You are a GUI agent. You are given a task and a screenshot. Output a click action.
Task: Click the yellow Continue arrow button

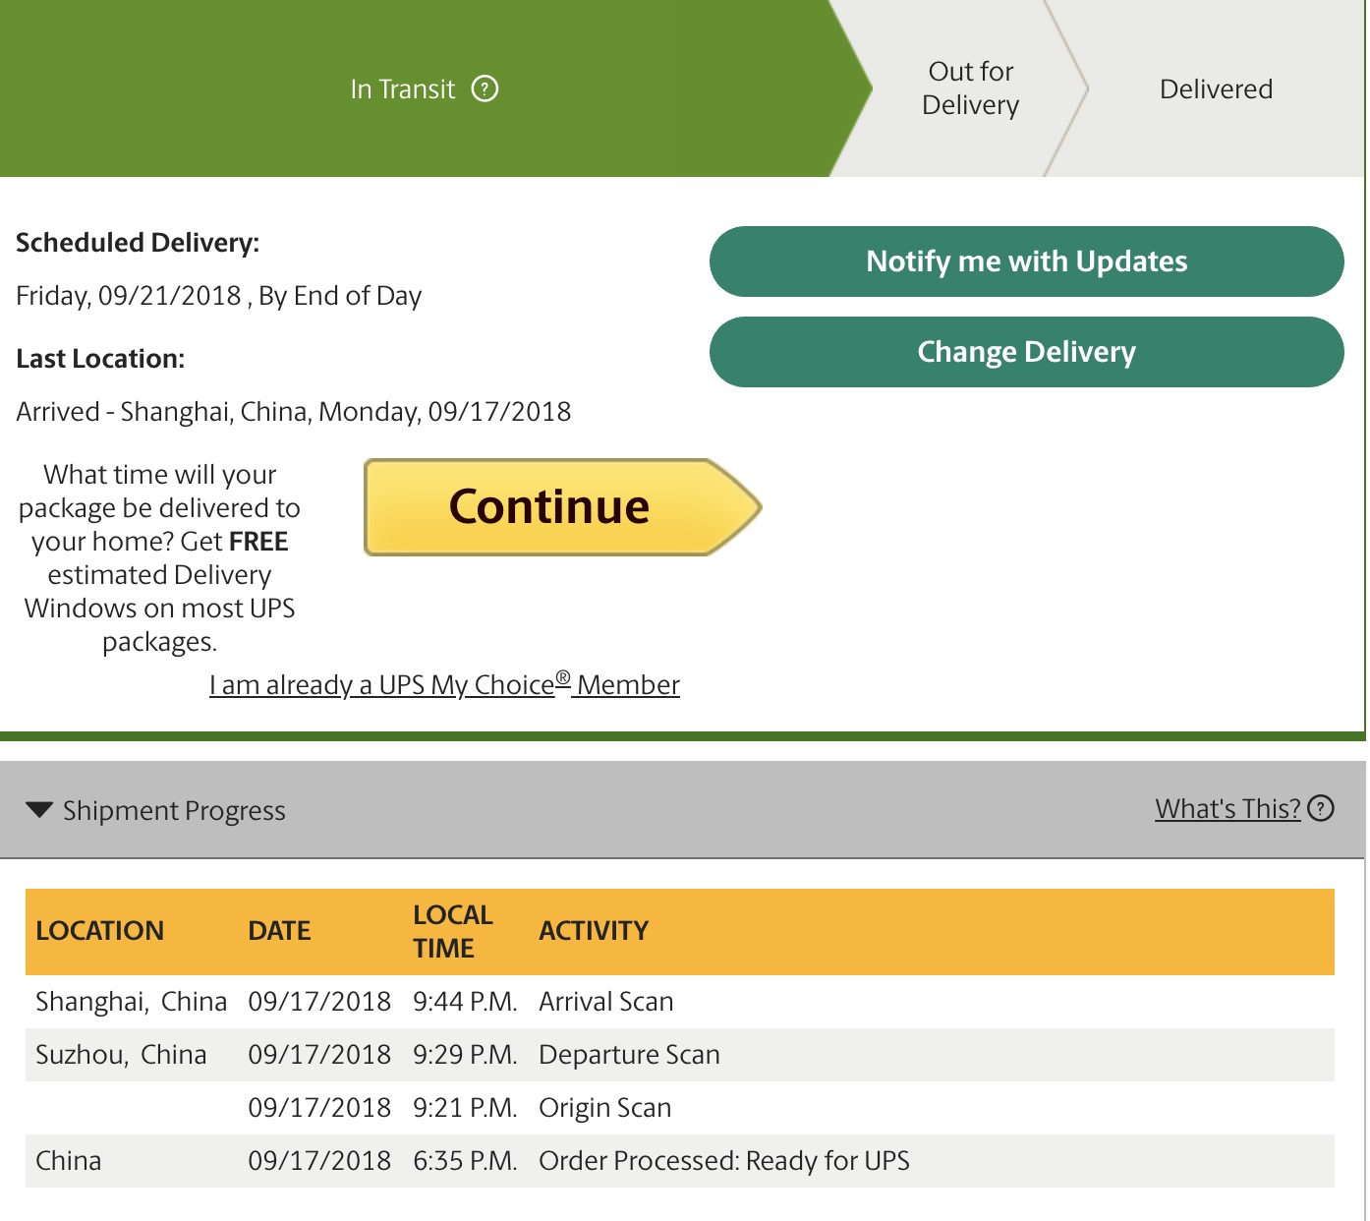point(563,507)
